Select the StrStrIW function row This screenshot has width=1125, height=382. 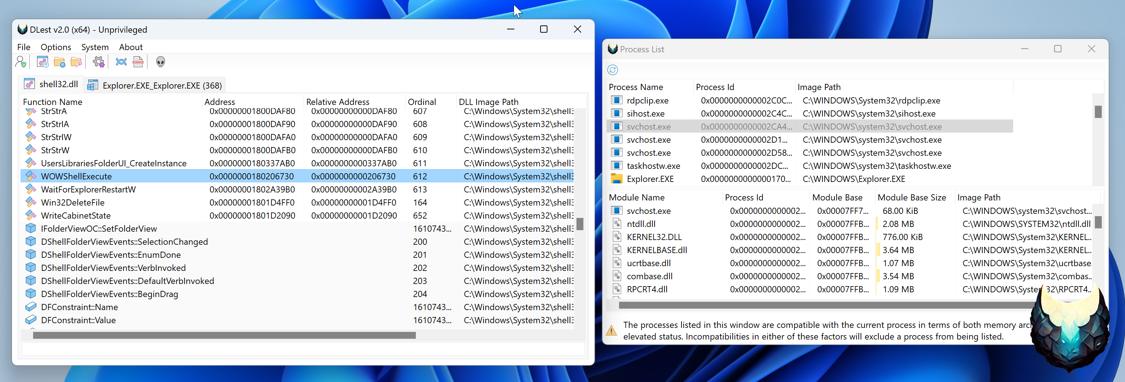pyautogui.click(x=297, y=137)
